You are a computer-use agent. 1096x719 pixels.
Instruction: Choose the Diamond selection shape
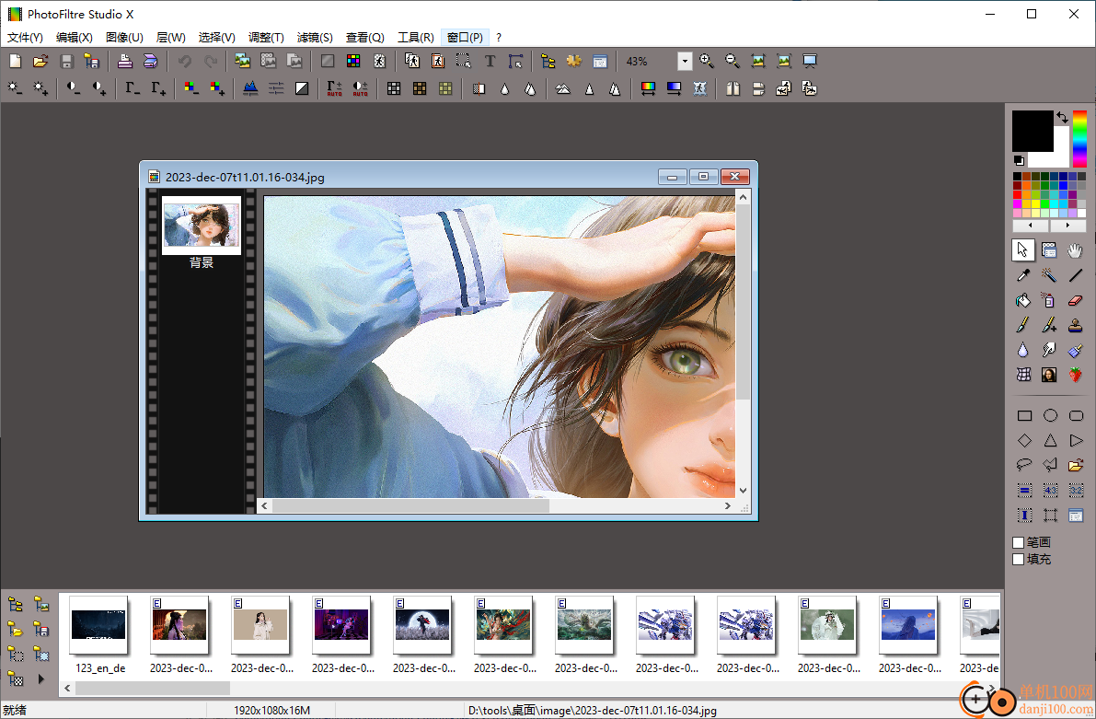(x=1025, y=440)
